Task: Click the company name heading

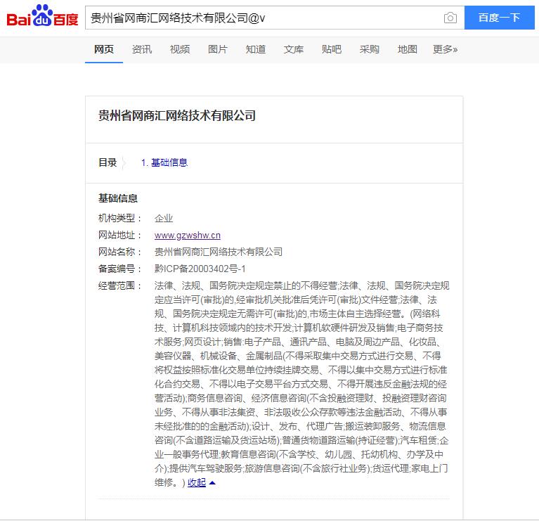Action: pos(177,116)
